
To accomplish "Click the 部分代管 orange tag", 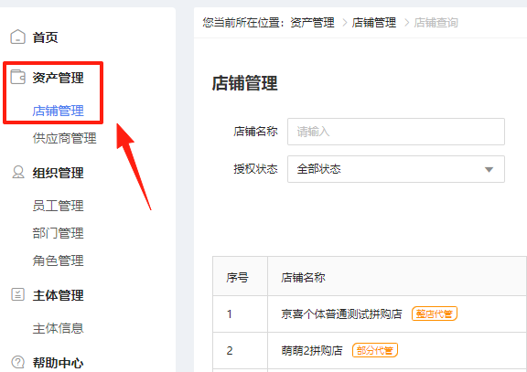I will tap(375, 350).
